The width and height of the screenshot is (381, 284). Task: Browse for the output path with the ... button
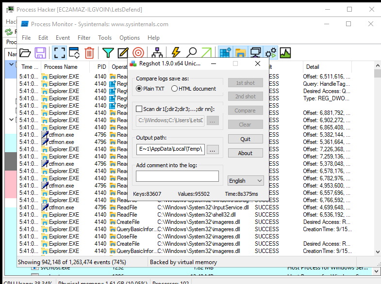[213, 149]
